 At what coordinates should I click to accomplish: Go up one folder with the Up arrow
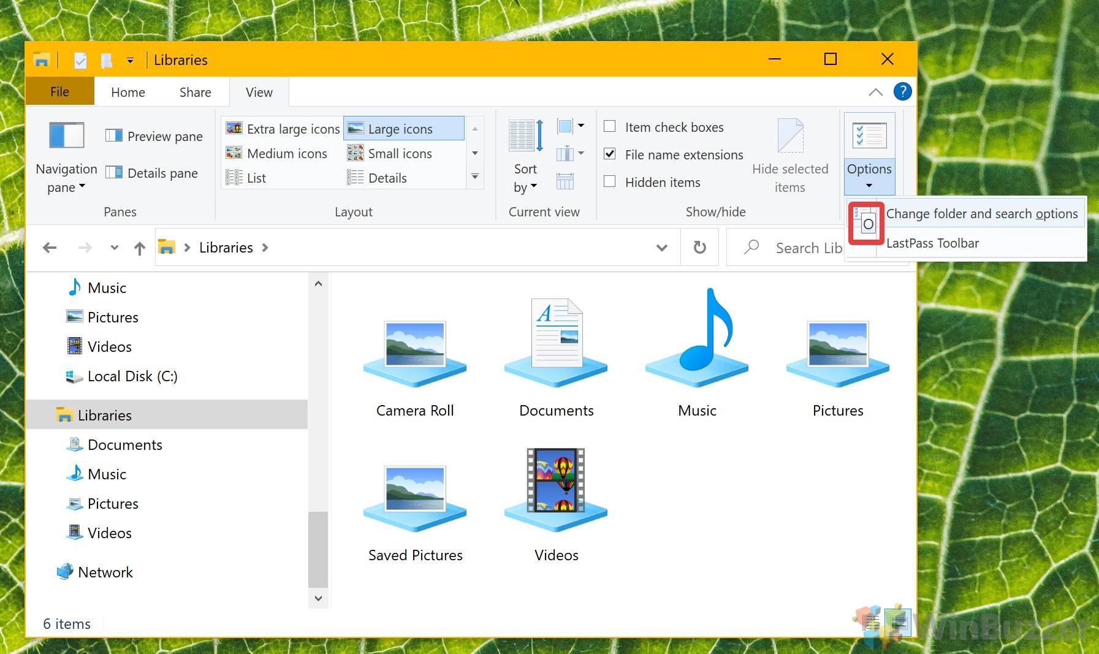(140, 248)
